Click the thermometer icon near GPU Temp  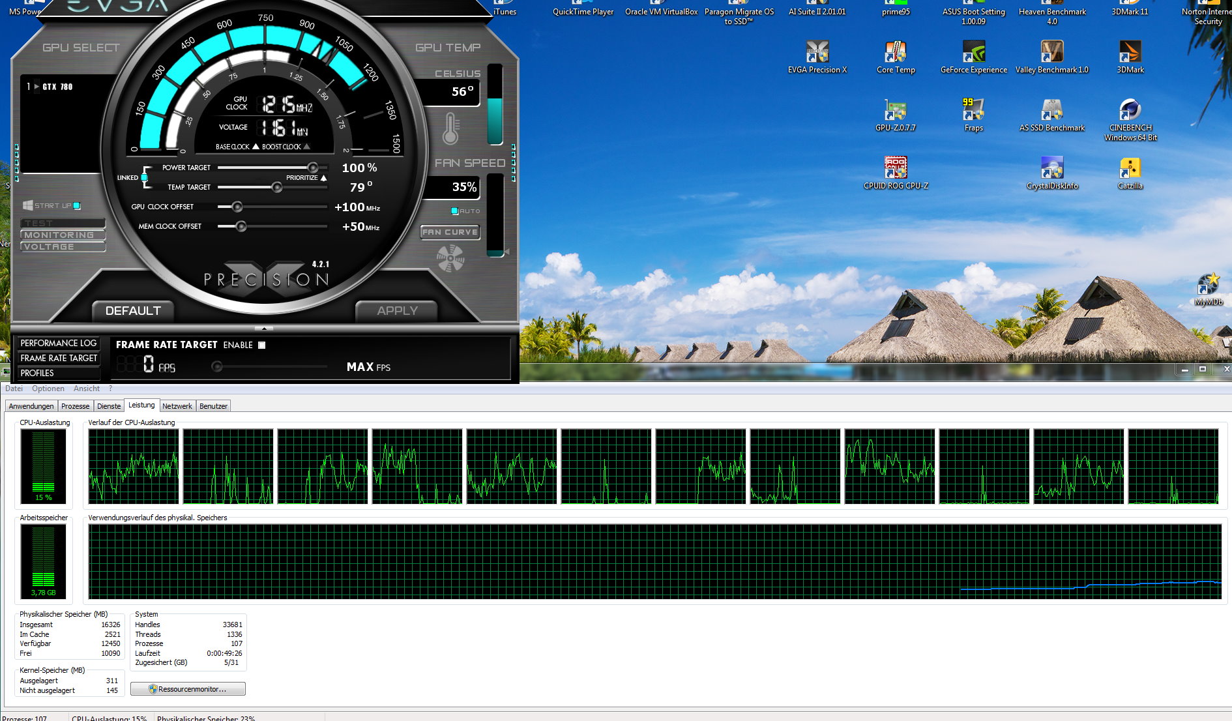pyautogui.click(x=450, y=128)
